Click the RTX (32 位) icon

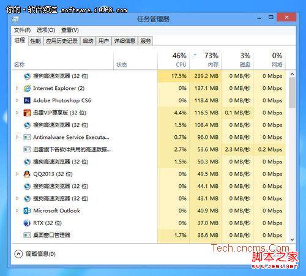[x=27, y=223]
